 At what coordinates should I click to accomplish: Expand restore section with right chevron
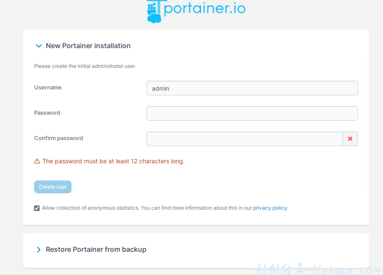(39, 250)
